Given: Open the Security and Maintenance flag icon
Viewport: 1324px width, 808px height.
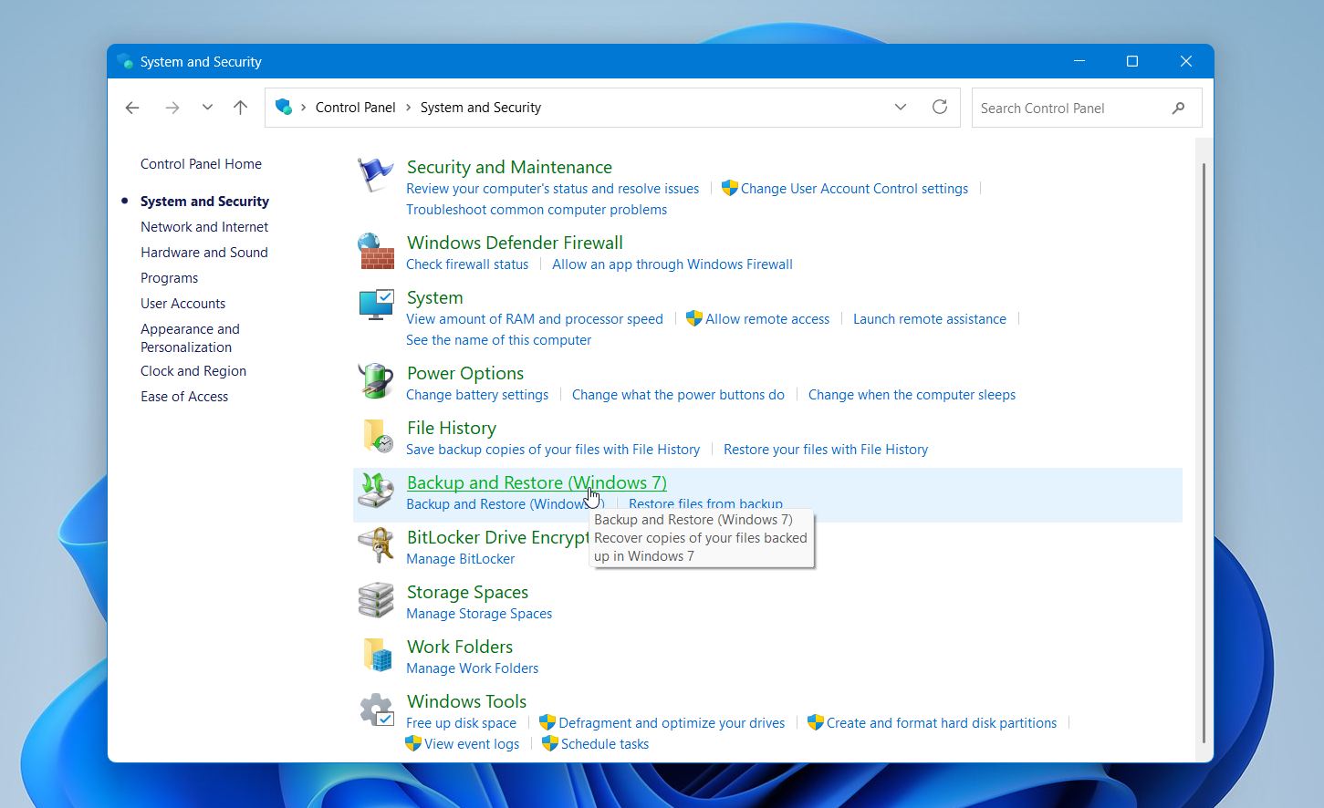Looking at the screenshot, I should click(x=375, y=176).
